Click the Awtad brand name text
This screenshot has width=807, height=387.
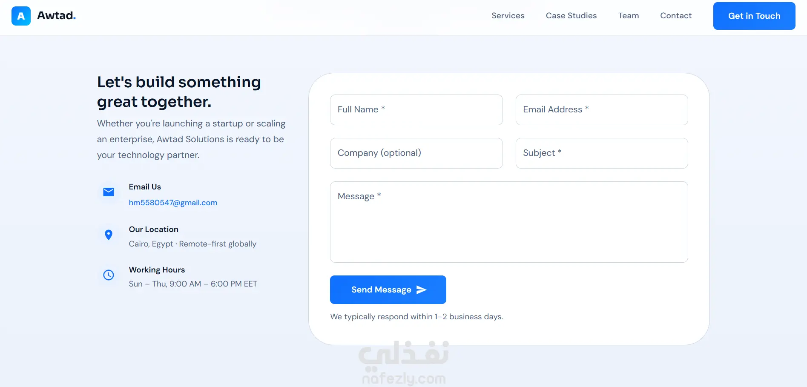56,16
